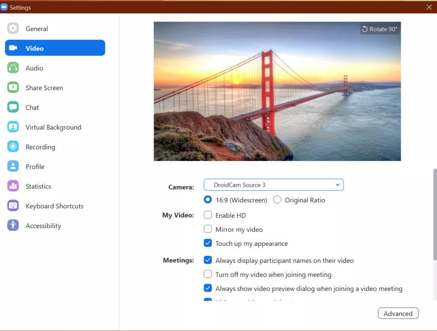437x331 pixels.
Task: Switch to the Profile settings tab
Action: click(x=35, y=167)
